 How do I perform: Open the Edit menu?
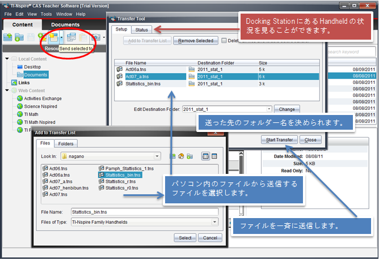coord(19,14)
